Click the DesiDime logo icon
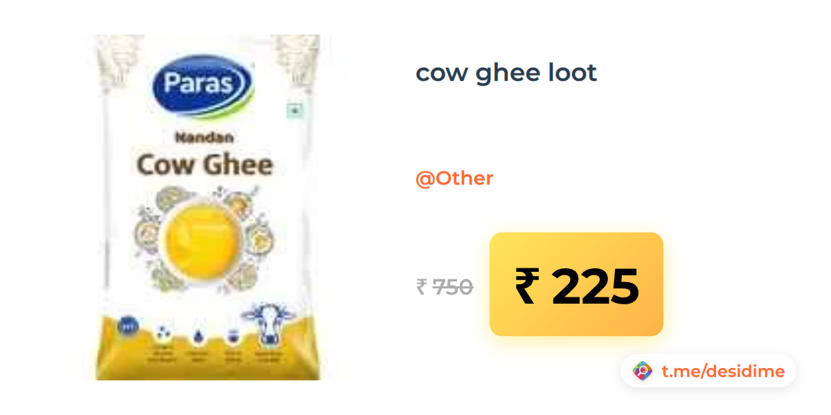This screenshot has height=415, width=831. click(643, 371)
